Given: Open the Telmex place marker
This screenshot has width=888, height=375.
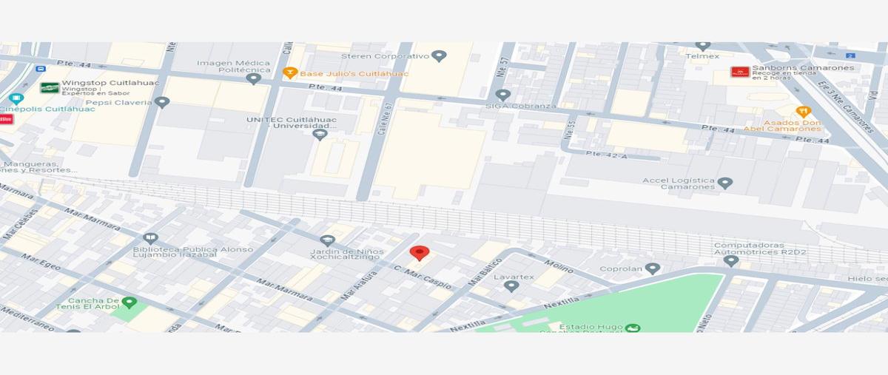Looking at the screenshot, I should (x=703, y=46).
